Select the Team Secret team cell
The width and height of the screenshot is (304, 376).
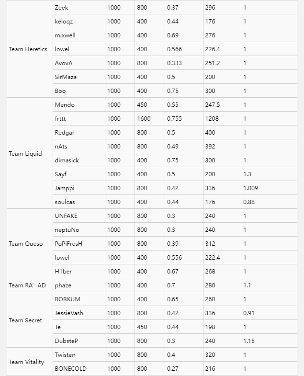tap(25, 320)
